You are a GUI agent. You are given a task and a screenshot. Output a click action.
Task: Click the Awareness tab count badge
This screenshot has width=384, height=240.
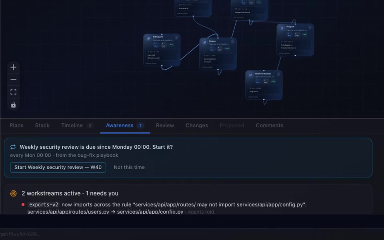(x=140, y=126)
